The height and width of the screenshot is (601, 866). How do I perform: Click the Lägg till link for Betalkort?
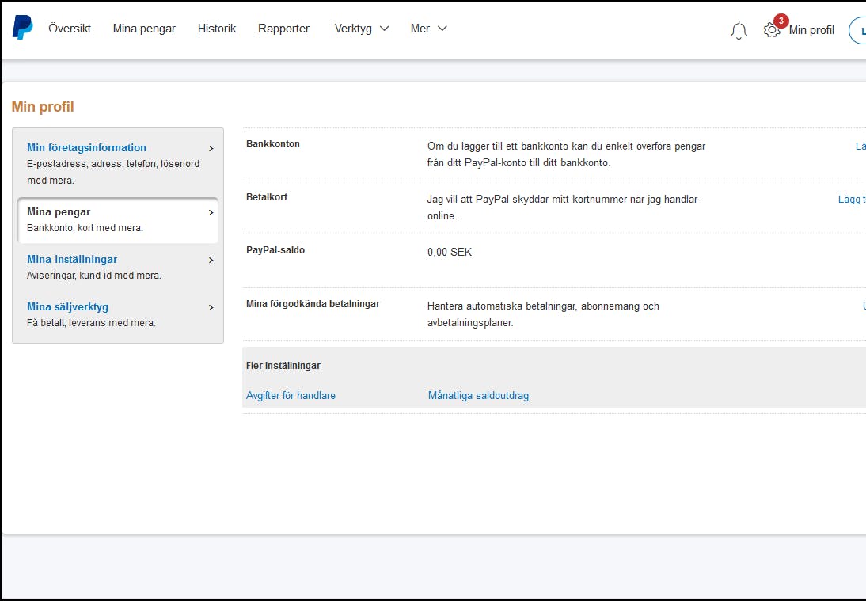(852, 200)
